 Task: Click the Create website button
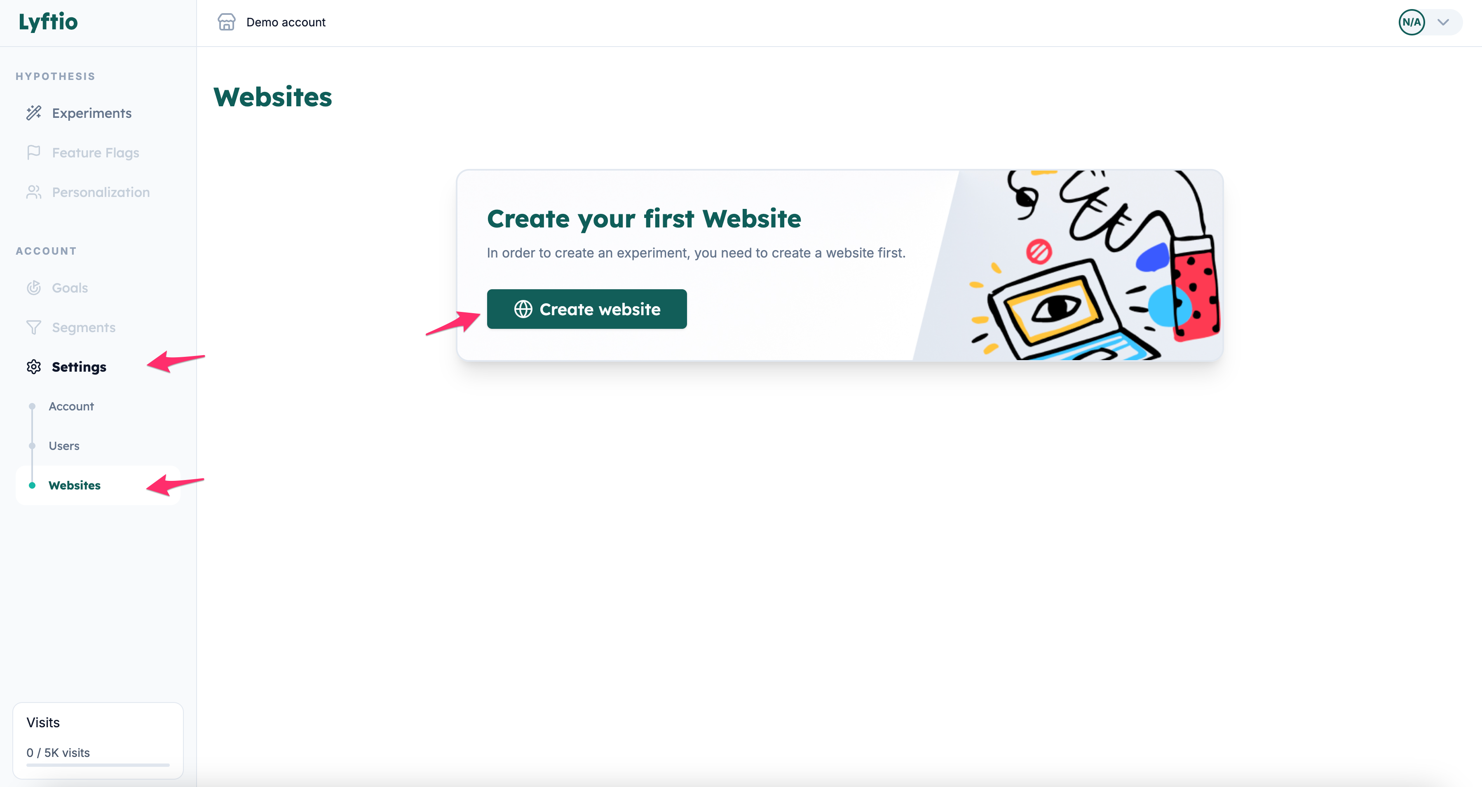pos(587,309)
